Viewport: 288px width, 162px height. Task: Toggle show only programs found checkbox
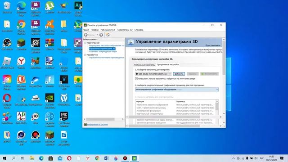[136, 79]
